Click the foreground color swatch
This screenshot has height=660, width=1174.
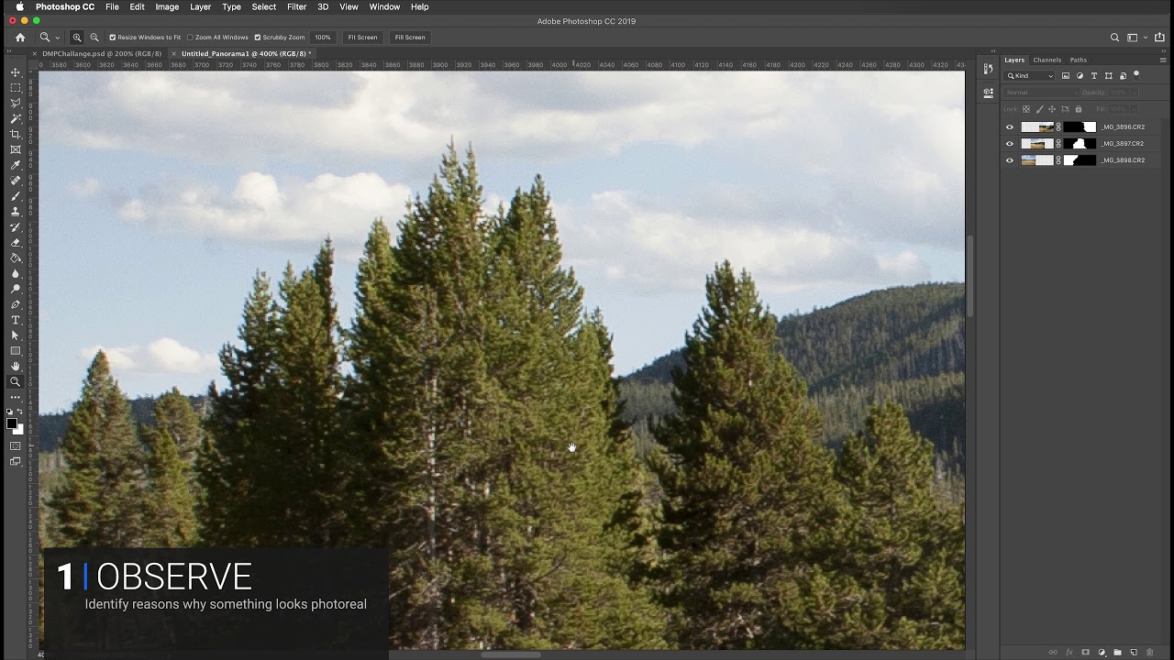12,423
